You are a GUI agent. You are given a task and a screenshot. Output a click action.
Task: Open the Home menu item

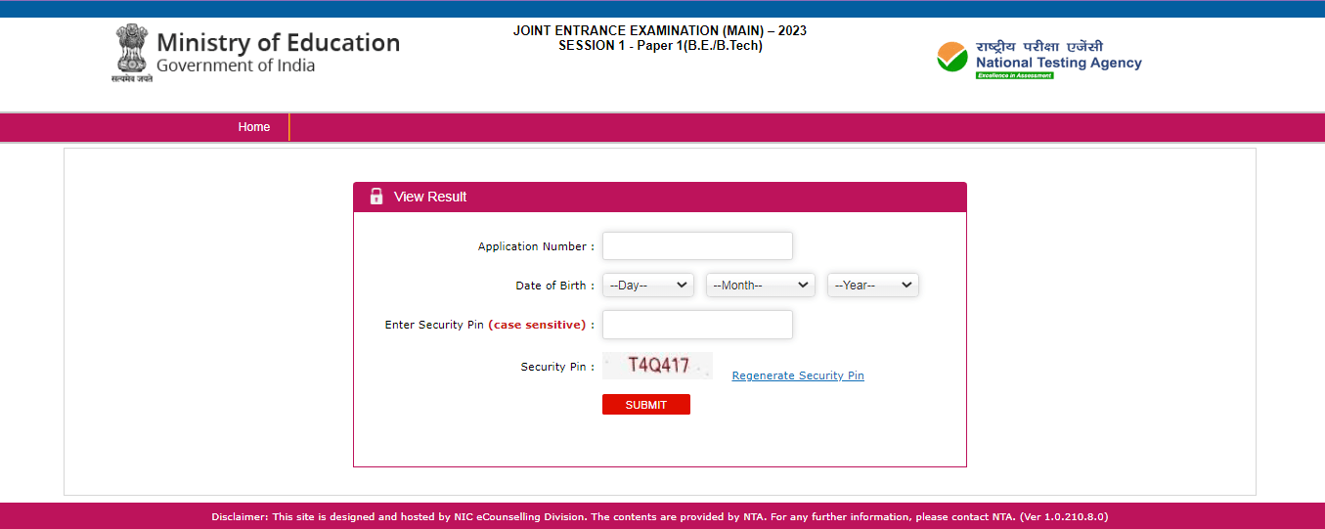point(254,127)
